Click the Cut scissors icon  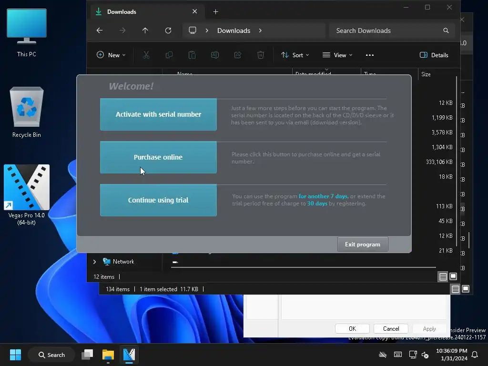[146, 55]
